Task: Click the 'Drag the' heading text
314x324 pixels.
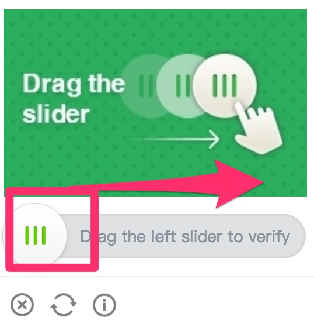Action: 74,84
